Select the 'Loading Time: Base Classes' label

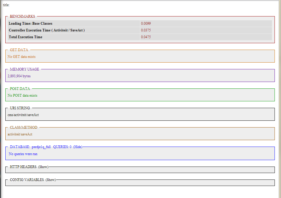pyautogui.click(x=31, y=24)
